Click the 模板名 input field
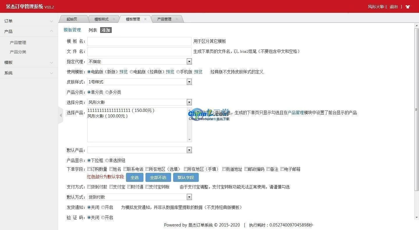 tap(139, 41)
